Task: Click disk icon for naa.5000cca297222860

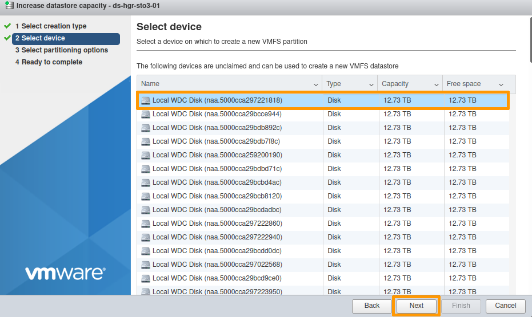Action: point(146,223)
